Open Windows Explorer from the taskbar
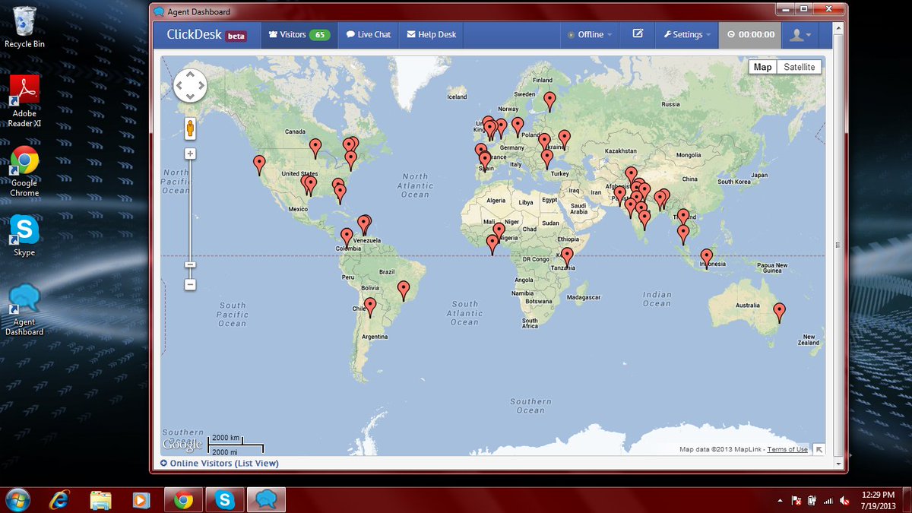Image resolution: width=912 pixels, height=513 pixels. pyautogui.click(x=101, y=499)
